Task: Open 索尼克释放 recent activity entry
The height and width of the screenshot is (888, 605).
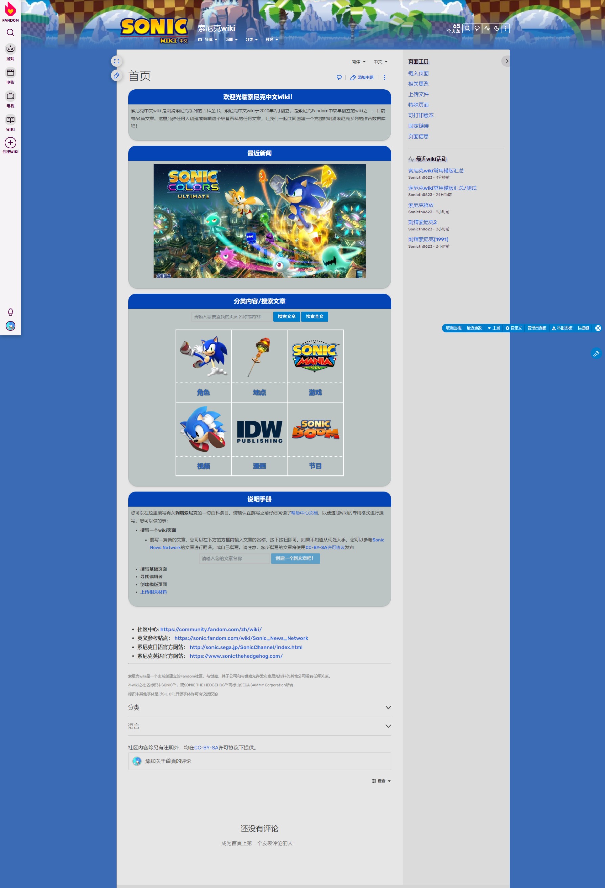Action: (x=421, y=205)
